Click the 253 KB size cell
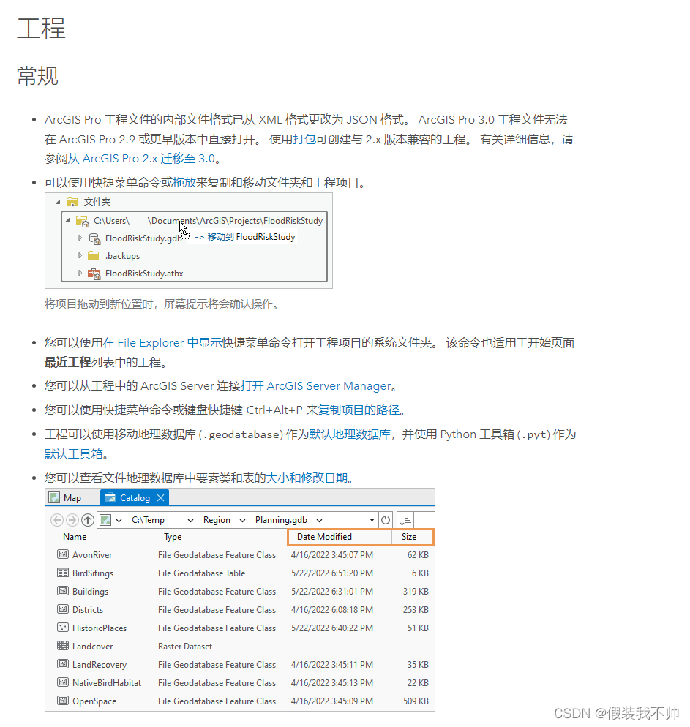This screenshot has height=727, width=690. (x=416, y=610)
